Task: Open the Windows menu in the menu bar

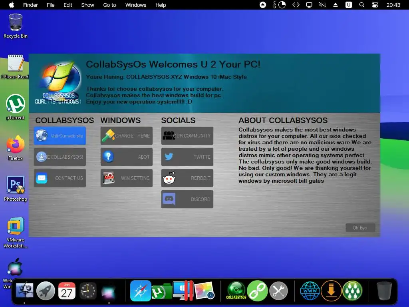Action: (136, 5)
